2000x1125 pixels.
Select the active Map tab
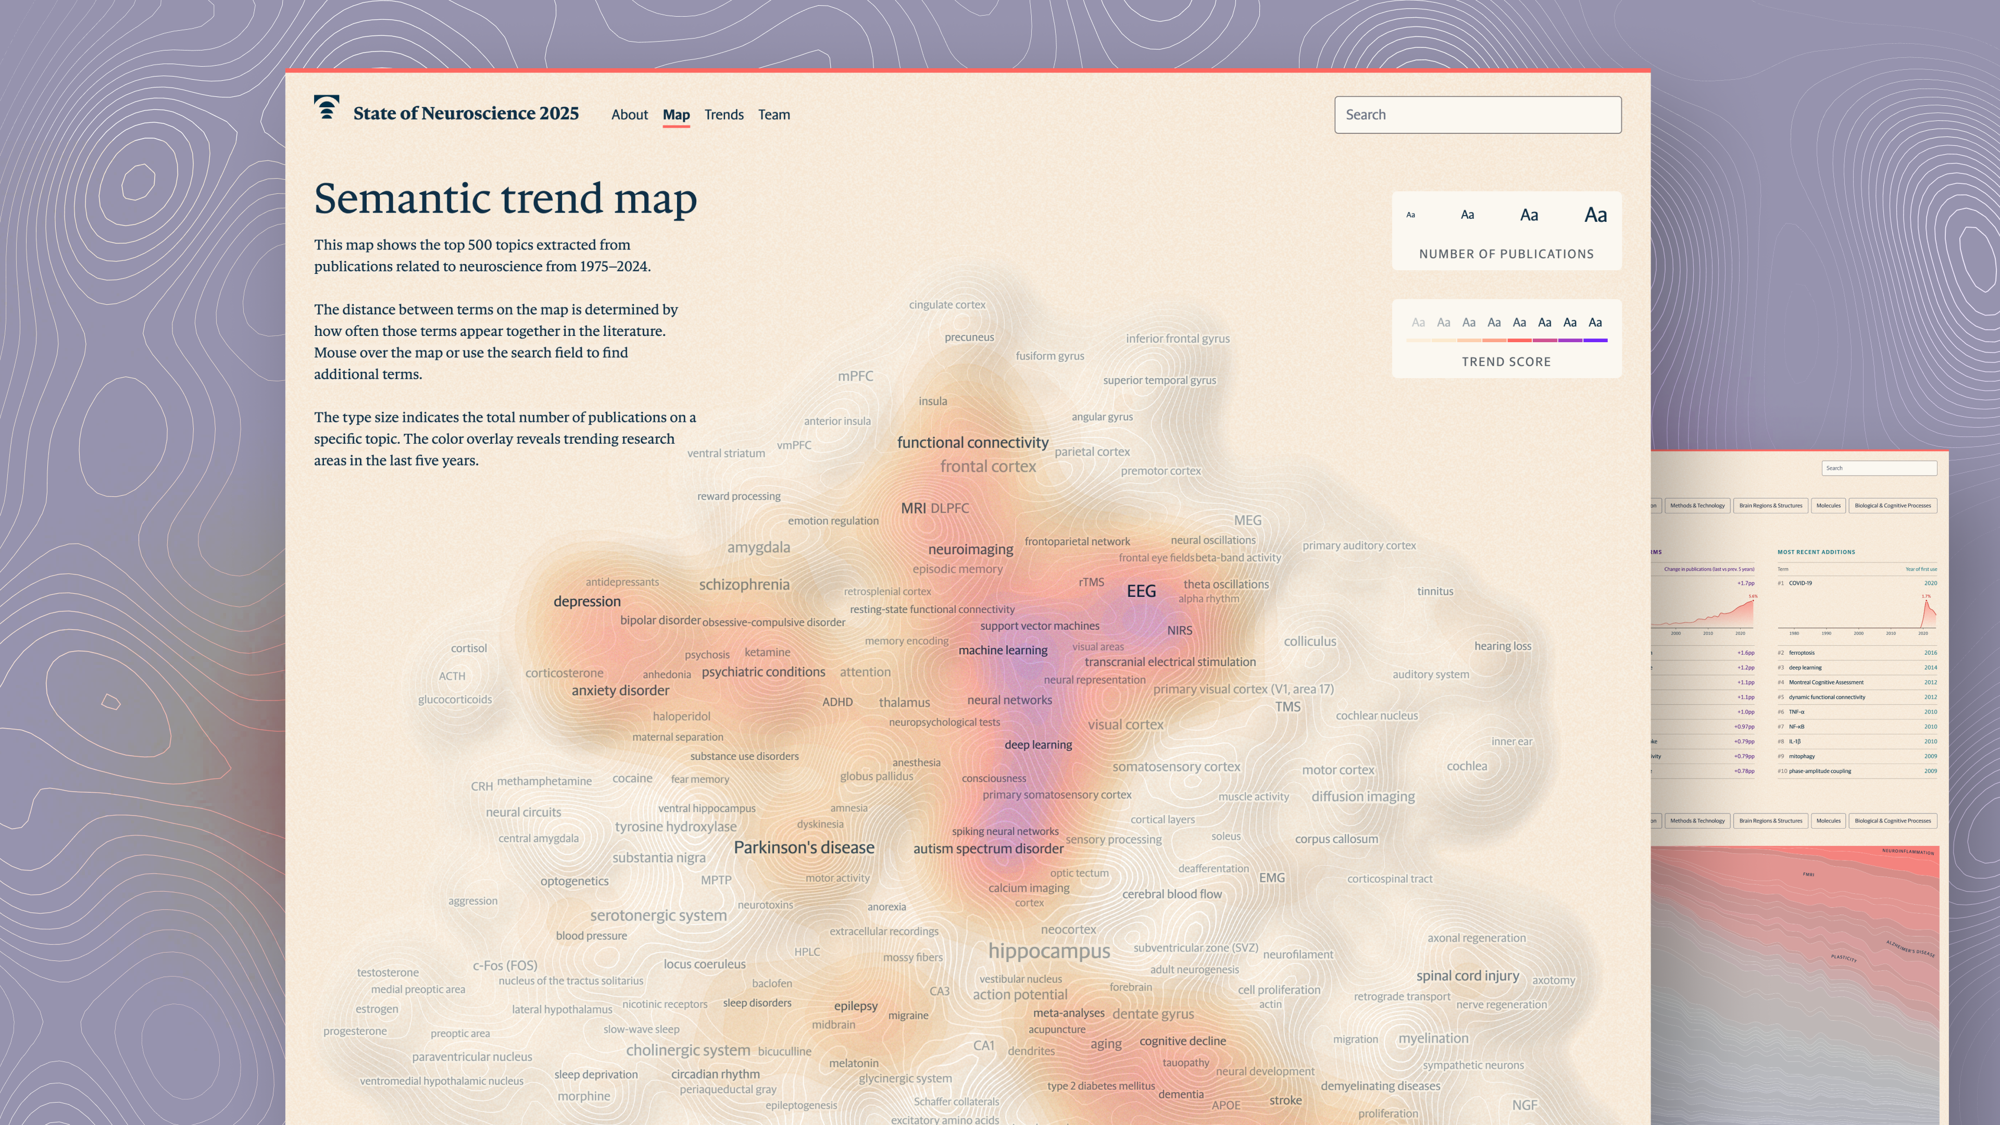(676, 114)
